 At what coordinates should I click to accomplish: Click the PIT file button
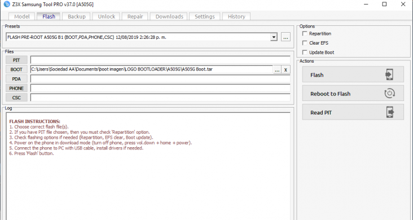click(x=16, y=60)
